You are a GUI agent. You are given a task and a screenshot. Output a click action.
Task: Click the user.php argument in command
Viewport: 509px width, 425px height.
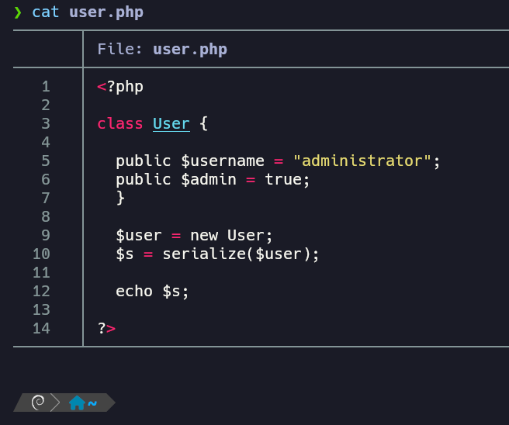[x=106, y=12]
